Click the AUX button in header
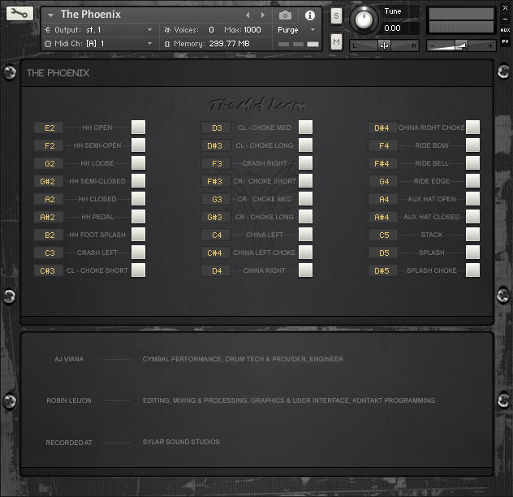 coord(505,30)
